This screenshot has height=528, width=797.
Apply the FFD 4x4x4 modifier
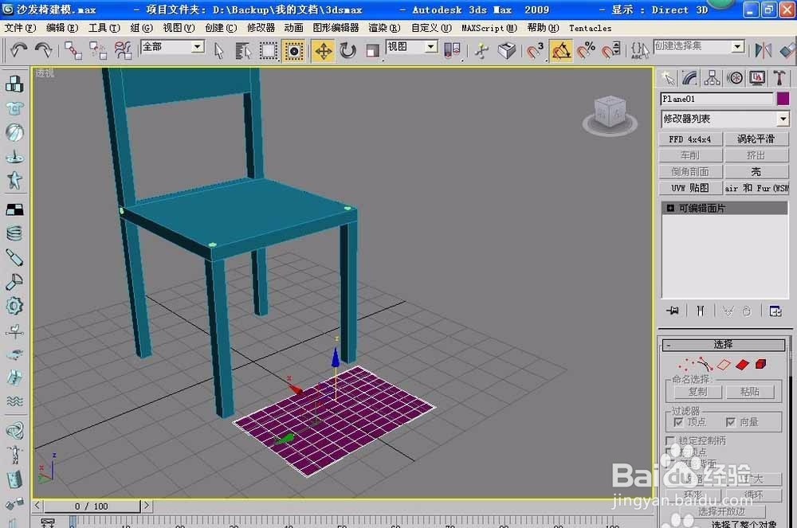[690, 139]
